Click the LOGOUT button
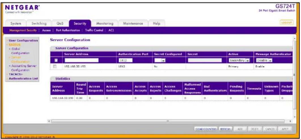301x139 pixels. pyautogui.click(x=287, y=22)
